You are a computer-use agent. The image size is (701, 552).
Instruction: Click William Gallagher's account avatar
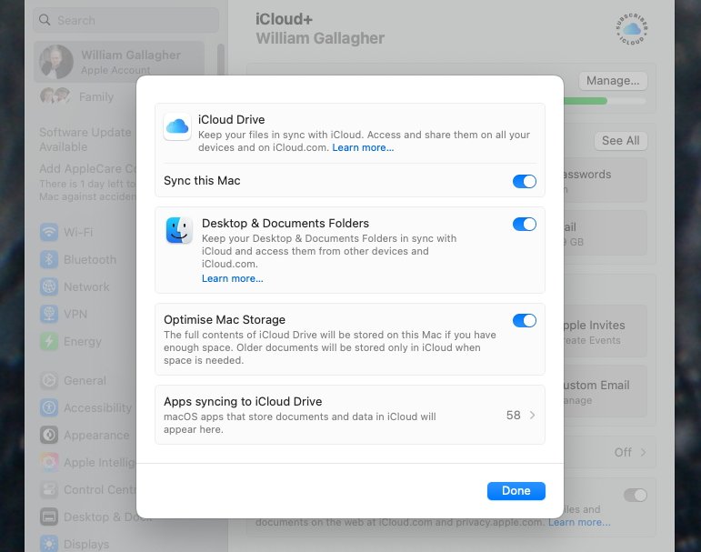point(56,62)
